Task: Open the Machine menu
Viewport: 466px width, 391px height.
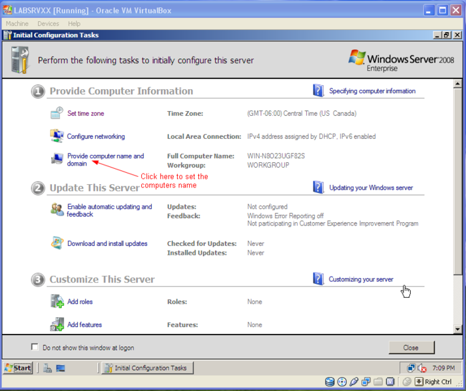Action: (x=17, y=23)
